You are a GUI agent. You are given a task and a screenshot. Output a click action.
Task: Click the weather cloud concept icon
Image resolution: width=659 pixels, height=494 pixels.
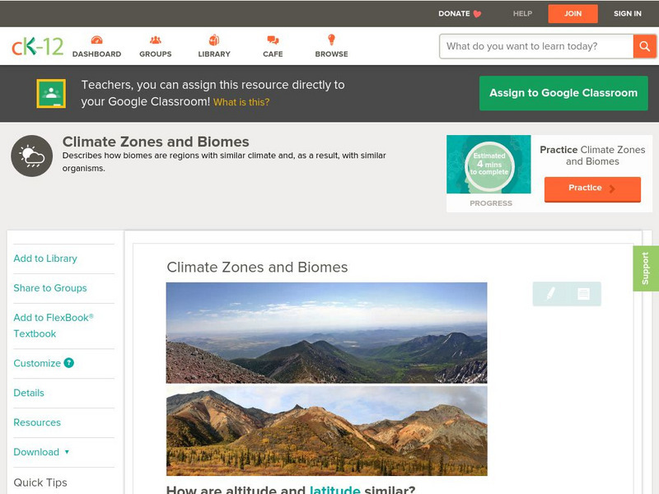pos(32,156)
